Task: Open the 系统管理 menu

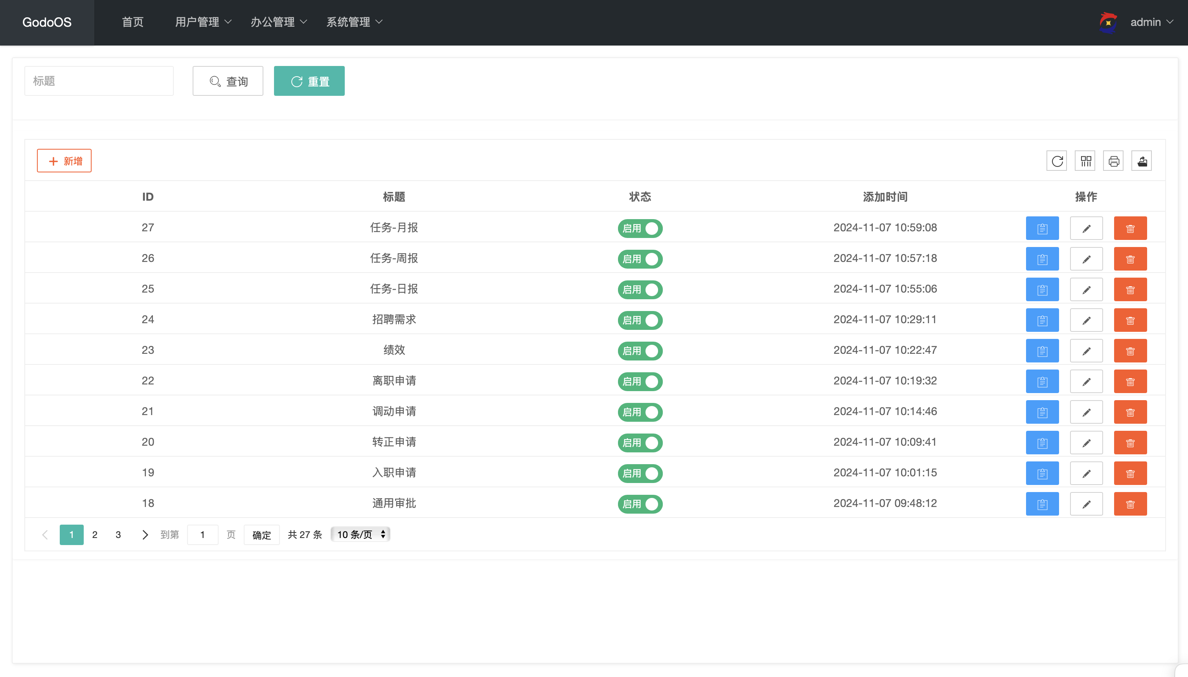Action: [x=353, y=22]
